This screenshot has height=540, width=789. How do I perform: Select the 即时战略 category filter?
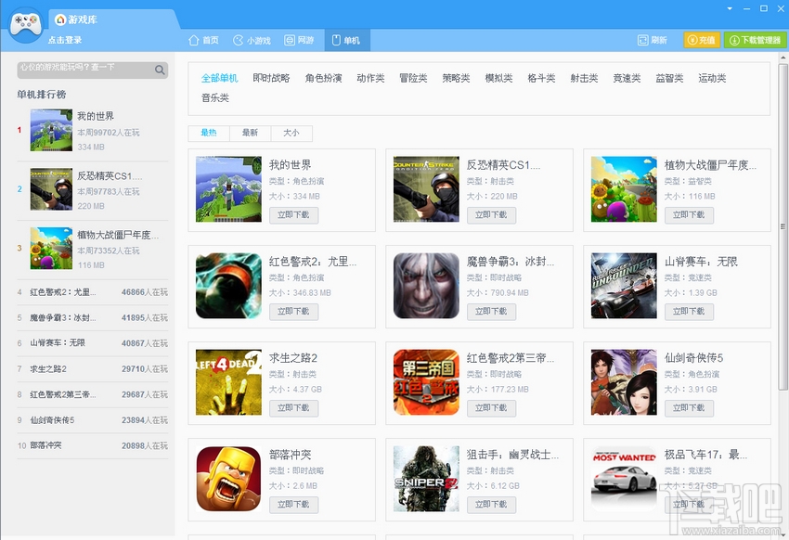pos(271,78)
